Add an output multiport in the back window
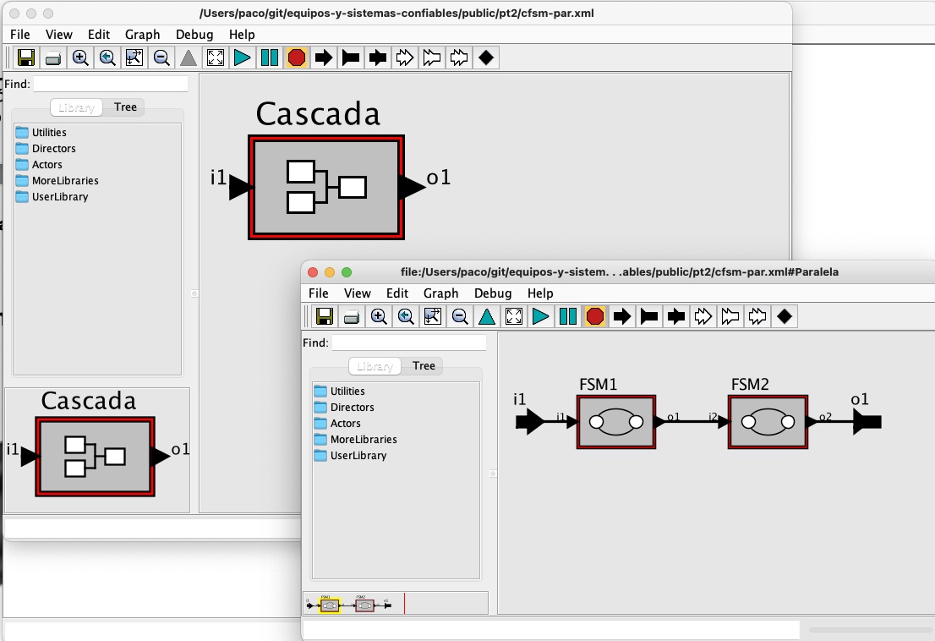Screen dimensions: 935x641 [432, 58]
